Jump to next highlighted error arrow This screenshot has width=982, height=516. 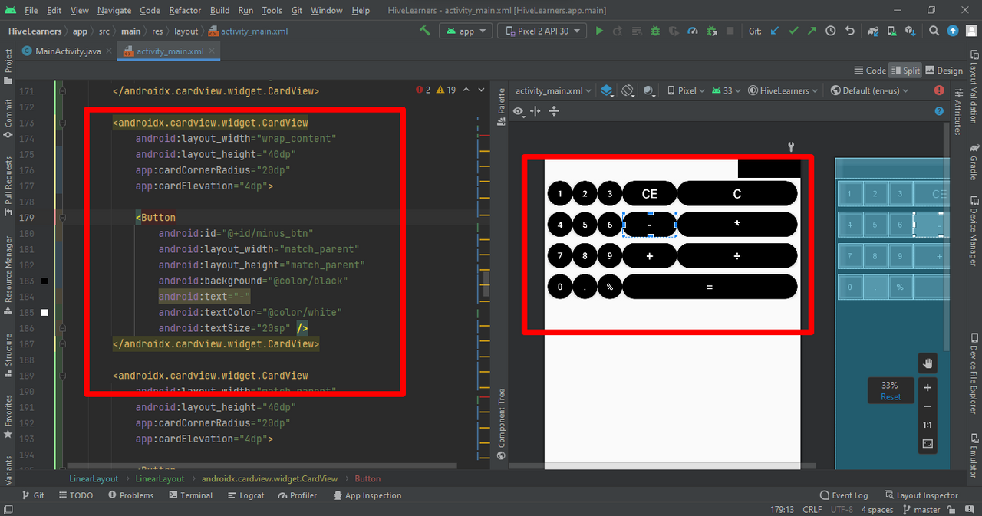click(x=481, y=90)
